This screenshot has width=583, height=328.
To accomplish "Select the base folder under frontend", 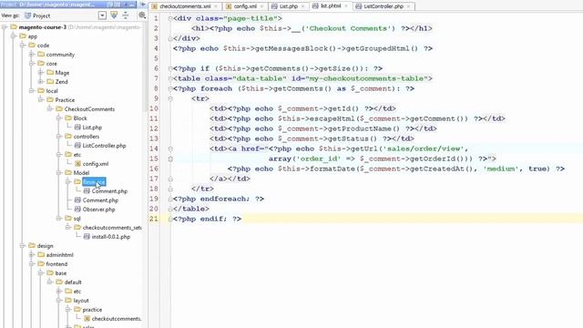I will [61, 273].
